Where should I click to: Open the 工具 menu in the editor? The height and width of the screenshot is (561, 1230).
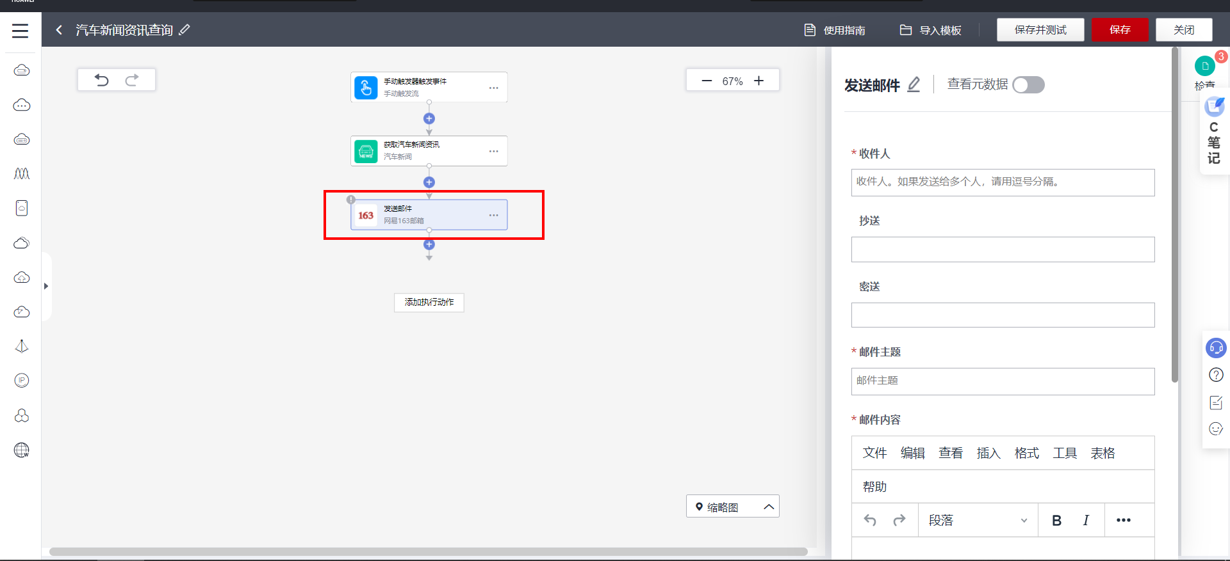point(1065,453)
